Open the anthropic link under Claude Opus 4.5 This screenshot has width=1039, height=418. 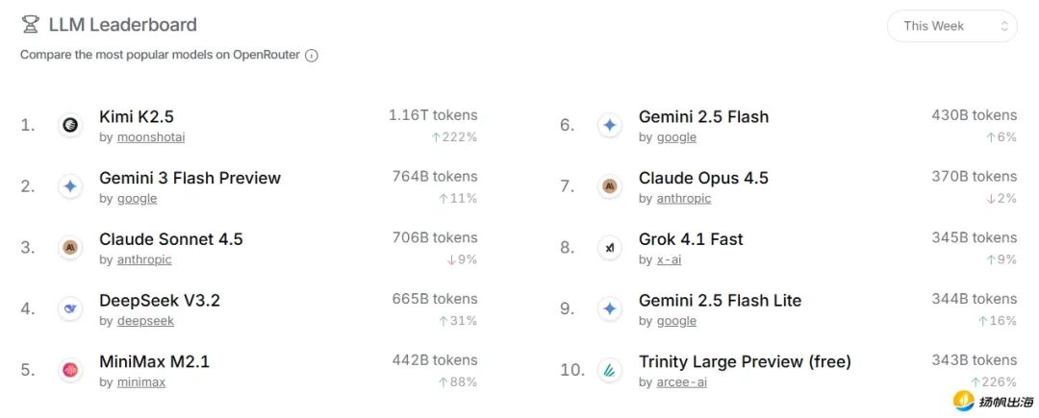point(684,199)
